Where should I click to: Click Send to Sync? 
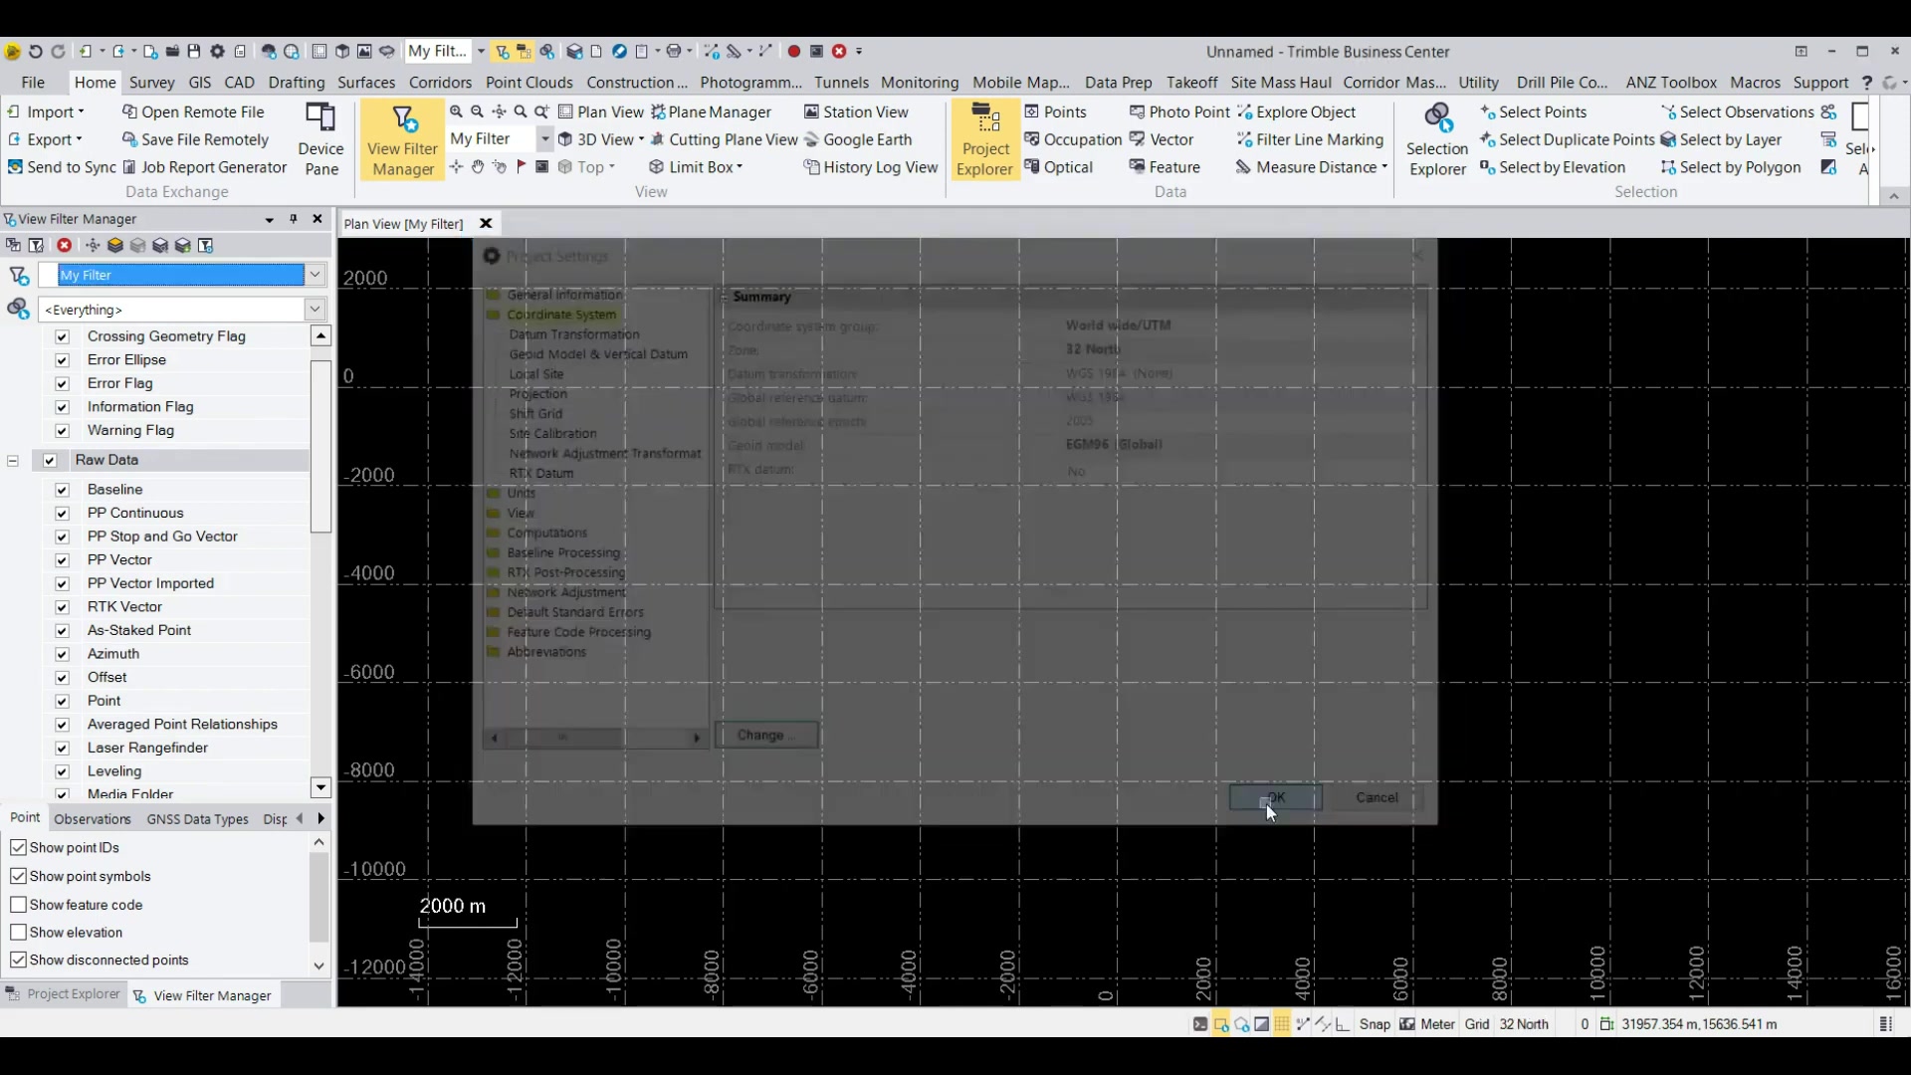(x=62, y=167)
